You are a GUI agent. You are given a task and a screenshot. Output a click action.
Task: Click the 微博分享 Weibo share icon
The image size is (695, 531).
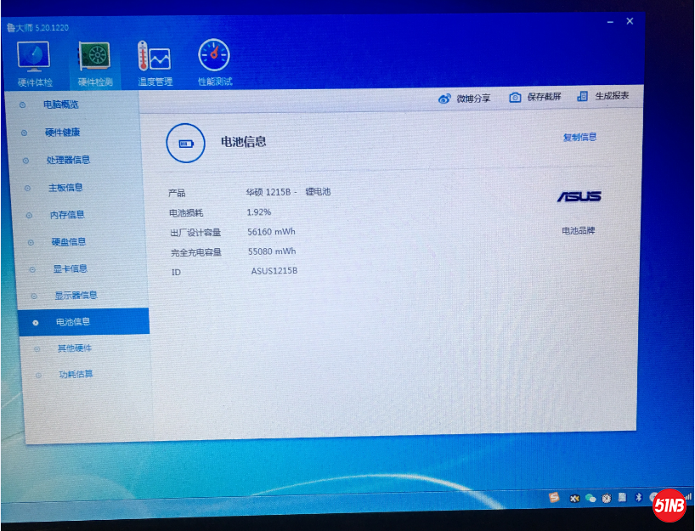point(444,99)
